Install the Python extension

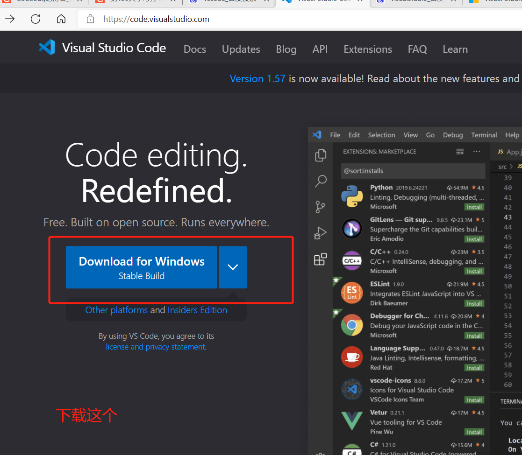pos(474,207)
